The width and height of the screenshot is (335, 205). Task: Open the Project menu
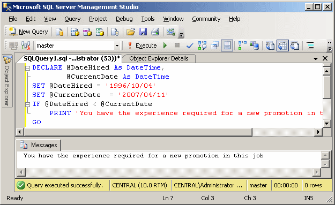98,19
